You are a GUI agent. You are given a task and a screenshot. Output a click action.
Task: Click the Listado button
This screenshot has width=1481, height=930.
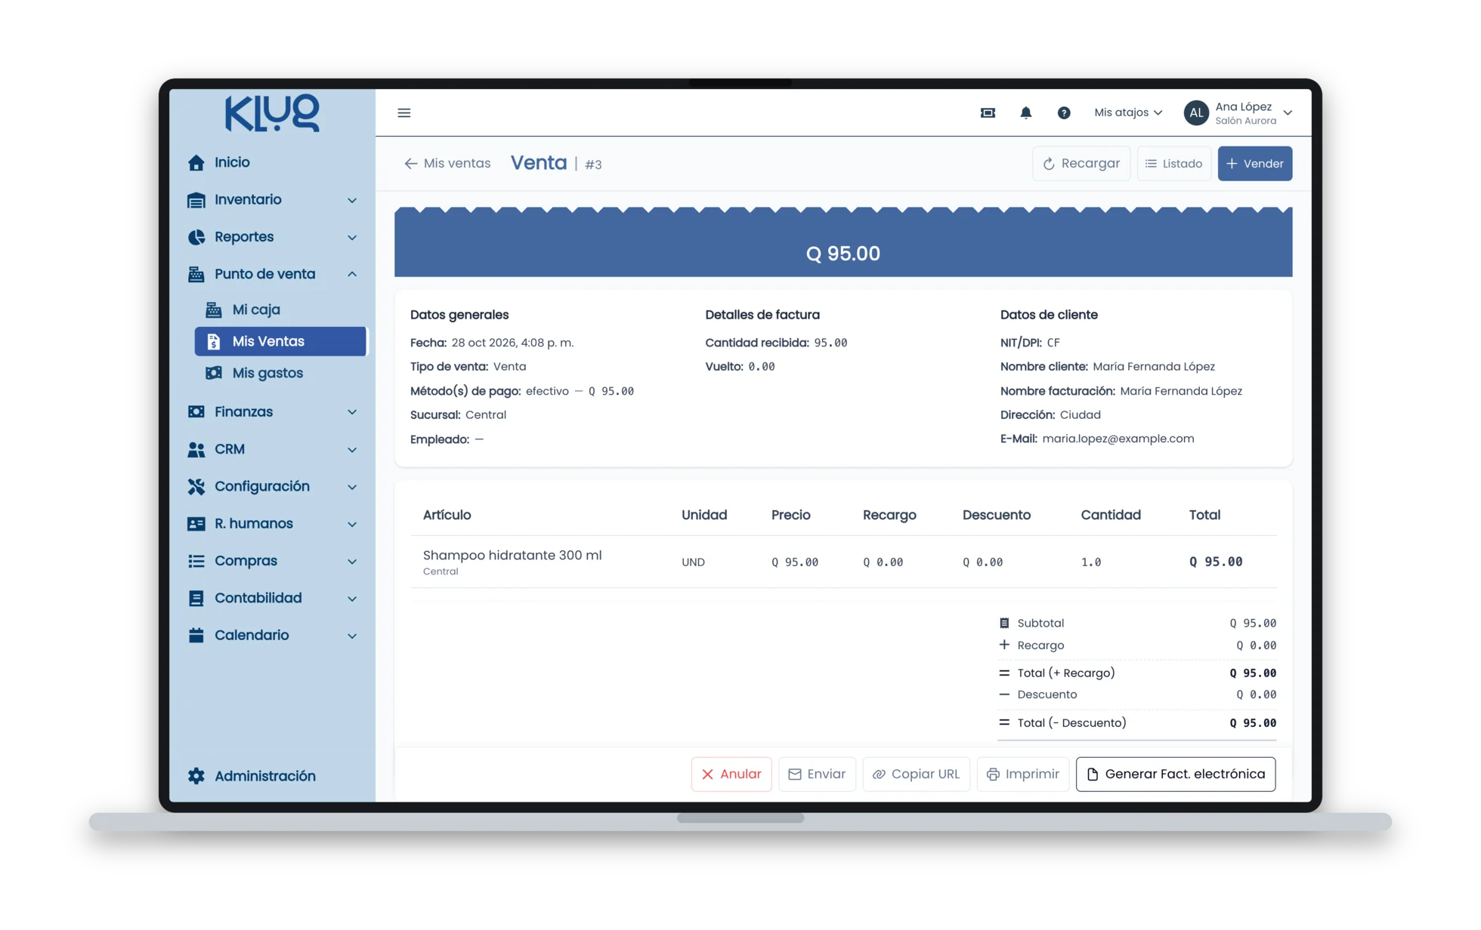tap(1173, 163)
